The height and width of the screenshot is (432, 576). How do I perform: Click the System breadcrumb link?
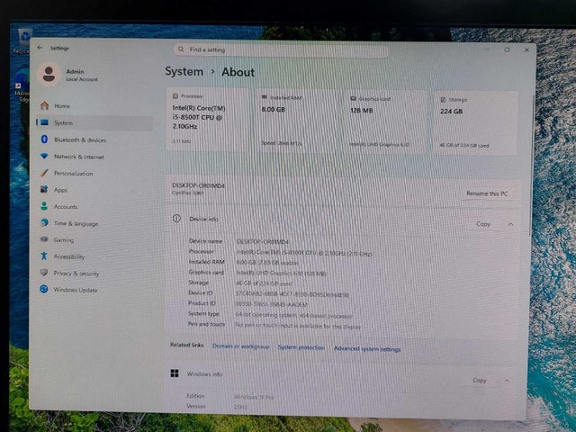point(184,71)
